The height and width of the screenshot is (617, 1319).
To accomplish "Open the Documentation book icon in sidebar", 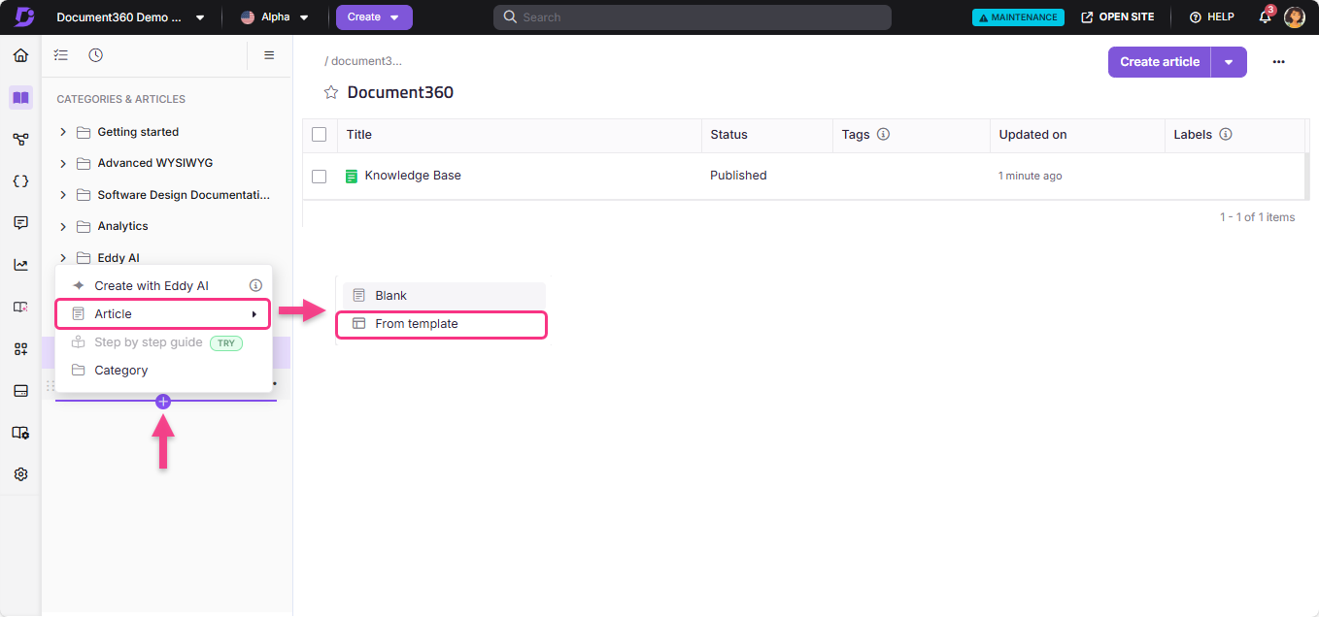I will 19,97.
